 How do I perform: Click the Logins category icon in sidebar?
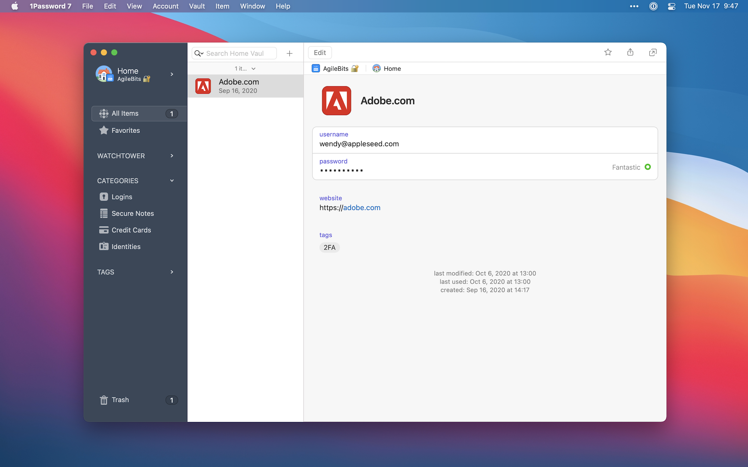pos(103,197)
